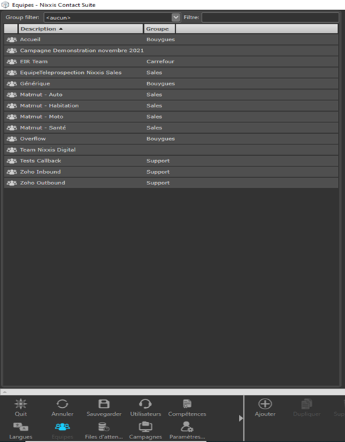The height and width of the screenshot is (442, 345).
Task: Select the EIR Team row
Action: pos(171,61)
